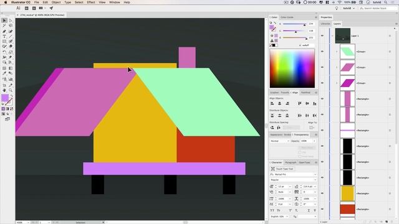Switch to the Pathfinder tab

click(x=305, y=93)
